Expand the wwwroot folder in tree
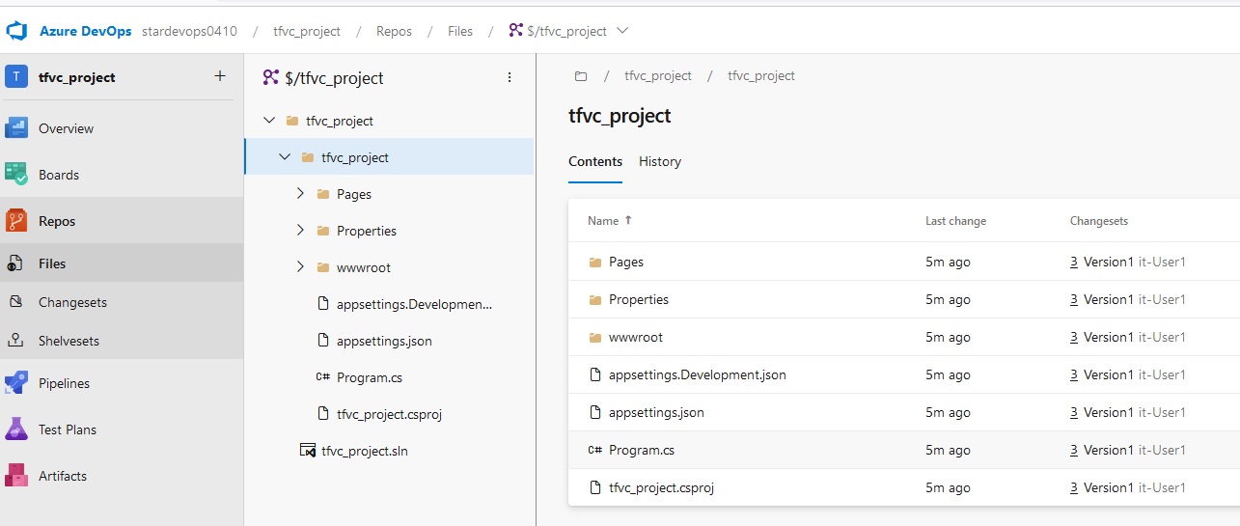Screen dimensions: 1240x526 pyautogui.click(x=300, y=267)
